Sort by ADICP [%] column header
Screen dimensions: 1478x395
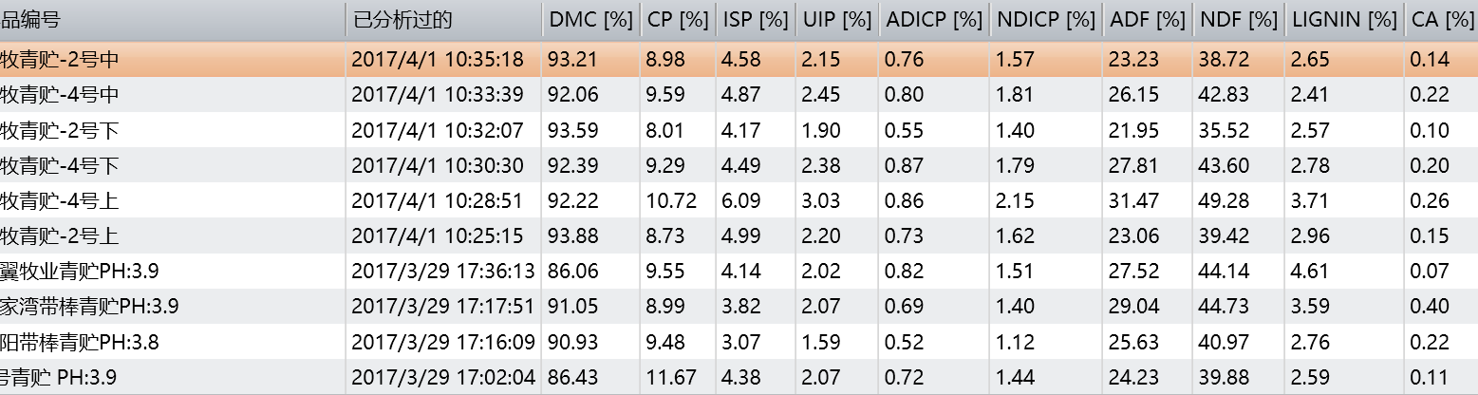click(x=933, y=20)
